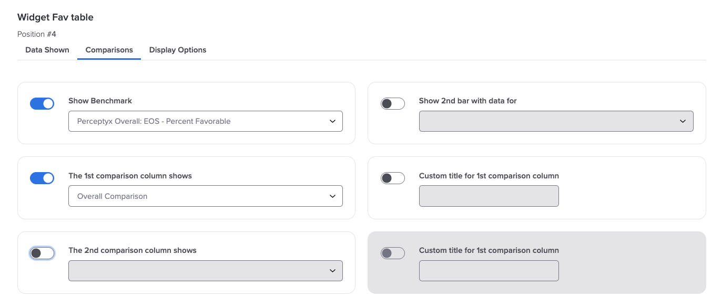Click the 'Show 2nd bar with data for' label
The height and width of the screenshot is (308, 722).
[467, 101]
